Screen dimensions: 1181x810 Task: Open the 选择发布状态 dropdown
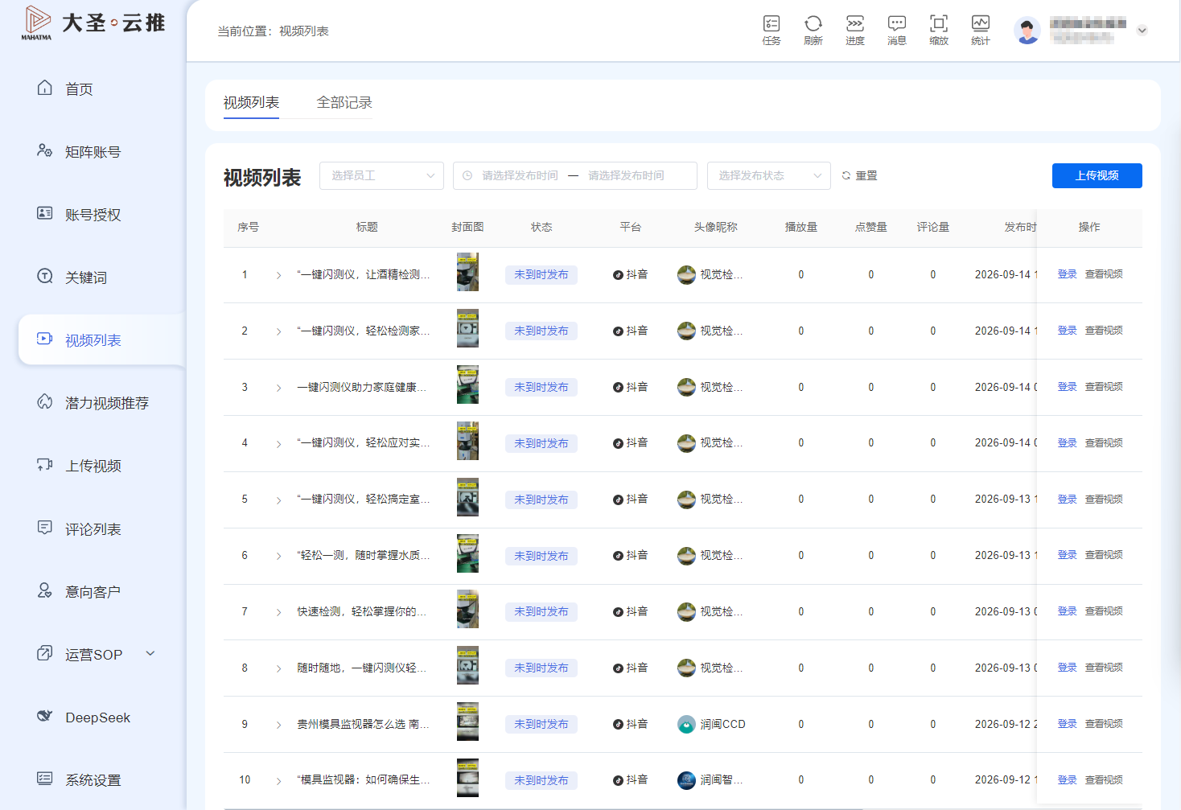tap(769, 175)
